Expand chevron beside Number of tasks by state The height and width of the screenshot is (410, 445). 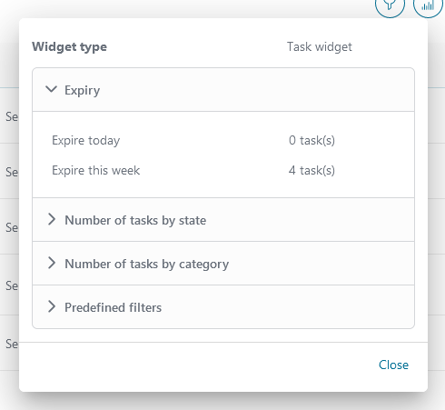[52, 219]
